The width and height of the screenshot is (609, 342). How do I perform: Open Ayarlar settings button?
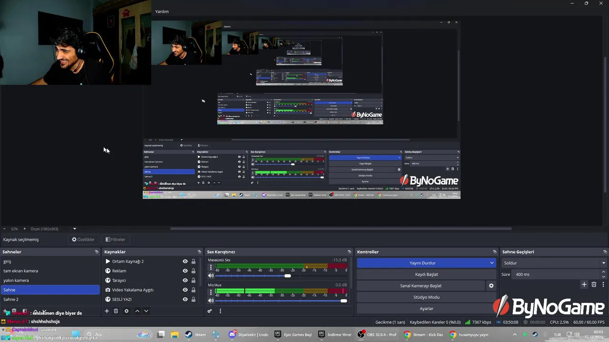426,309
